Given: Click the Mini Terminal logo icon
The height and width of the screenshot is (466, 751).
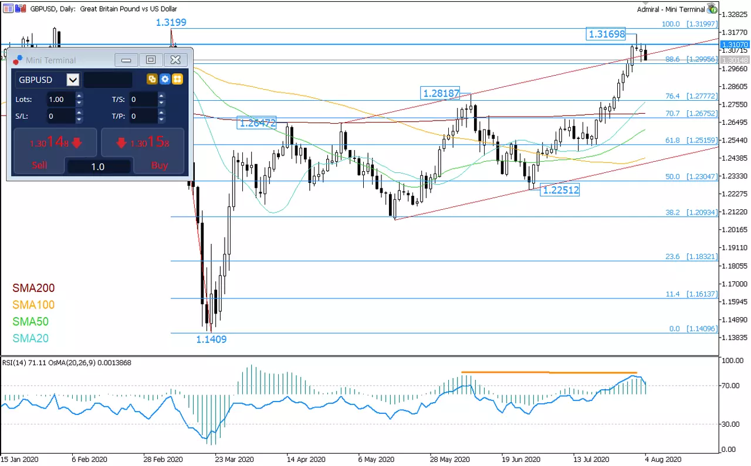Looking at the screenshot, I should point(18,60).
